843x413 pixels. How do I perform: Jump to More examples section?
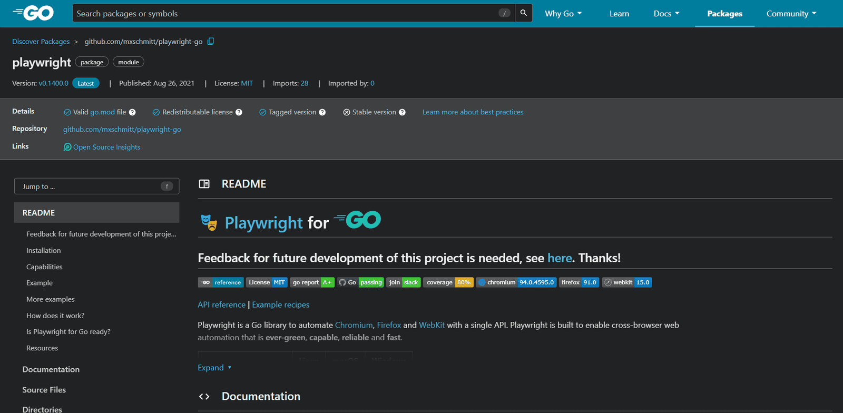point(51,299)
